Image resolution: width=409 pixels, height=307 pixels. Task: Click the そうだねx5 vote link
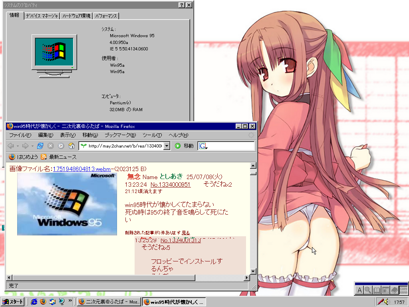[156, 247]
